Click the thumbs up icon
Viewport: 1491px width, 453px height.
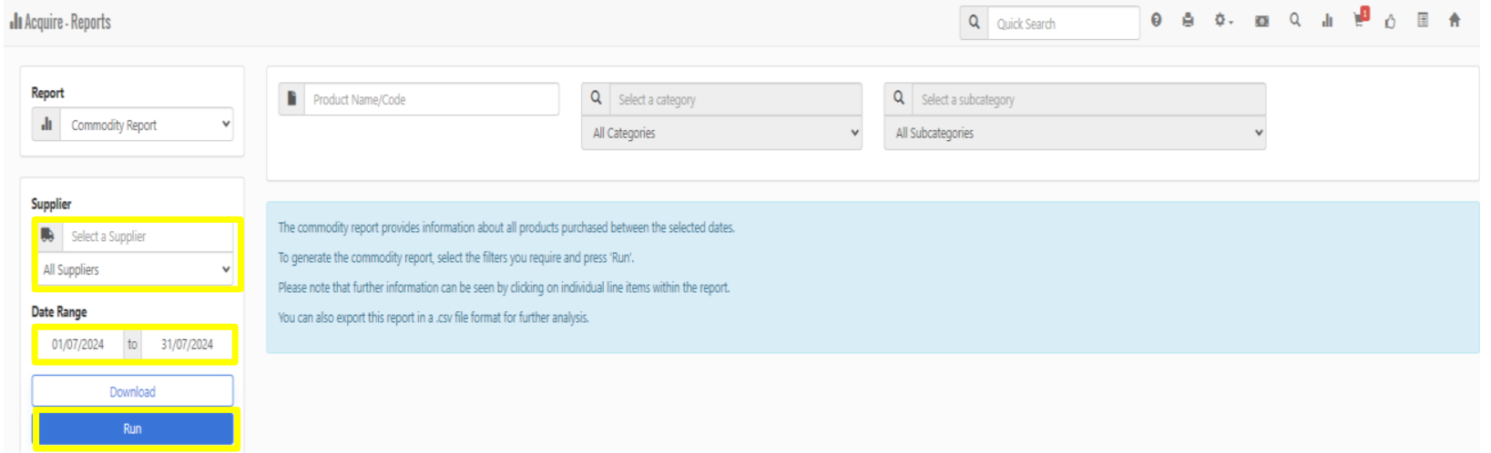coord(1390,21)
